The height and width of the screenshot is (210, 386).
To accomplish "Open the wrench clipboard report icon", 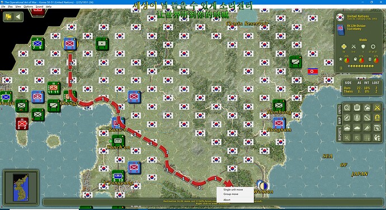I will (x=367, y=118).
